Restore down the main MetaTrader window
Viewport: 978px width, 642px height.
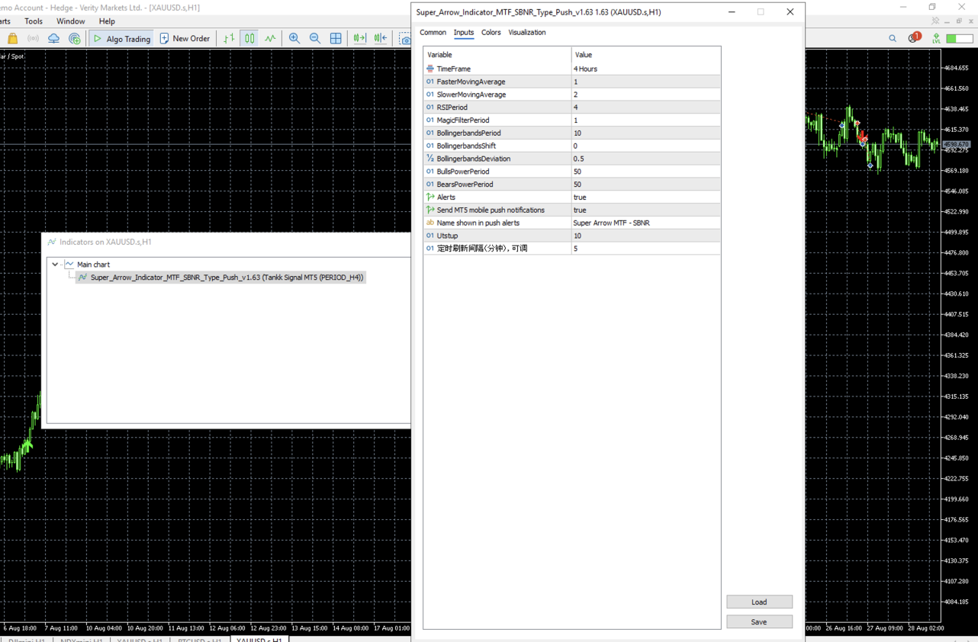[932, 7]
